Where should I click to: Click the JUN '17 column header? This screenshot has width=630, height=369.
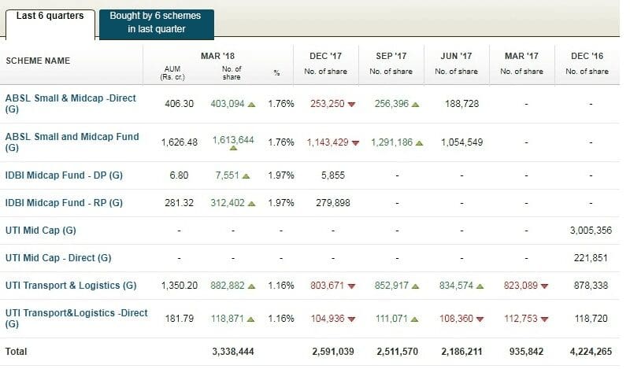456,56
